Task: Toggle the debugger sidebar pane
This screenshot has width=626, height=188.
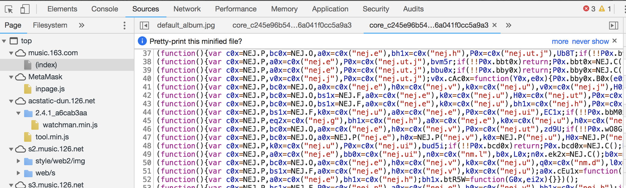Action: pyautogui.click(x=613, y=26)
